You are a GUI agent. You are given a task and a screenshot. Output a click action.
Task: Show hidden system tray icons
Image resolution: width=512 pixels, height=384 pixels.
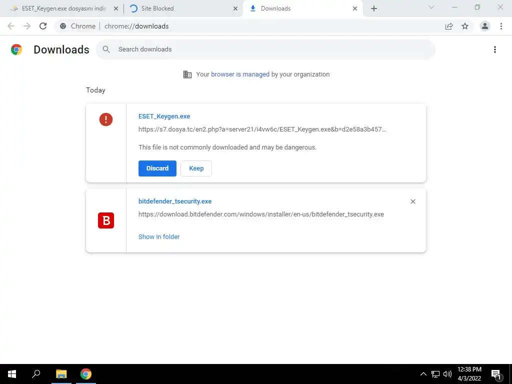423,374
